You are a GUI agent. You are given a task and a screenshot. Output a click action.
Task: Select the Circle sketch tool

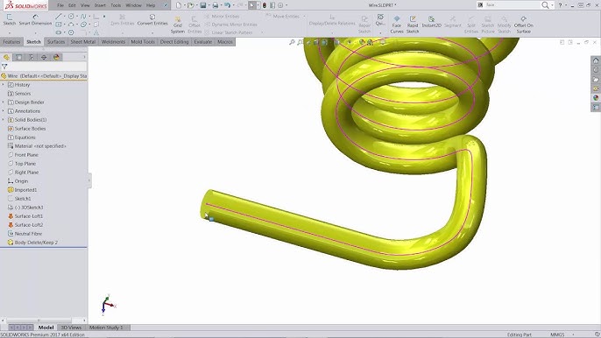click(x=71, y=17)
